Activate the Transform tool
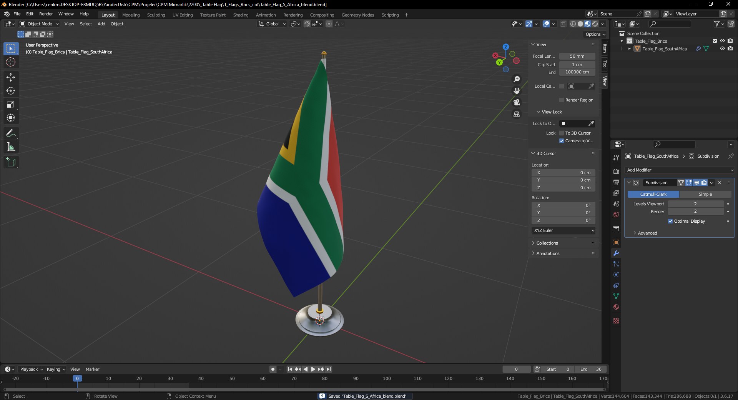The height and width of the screenshot is (400, 738). click(11, 118)
